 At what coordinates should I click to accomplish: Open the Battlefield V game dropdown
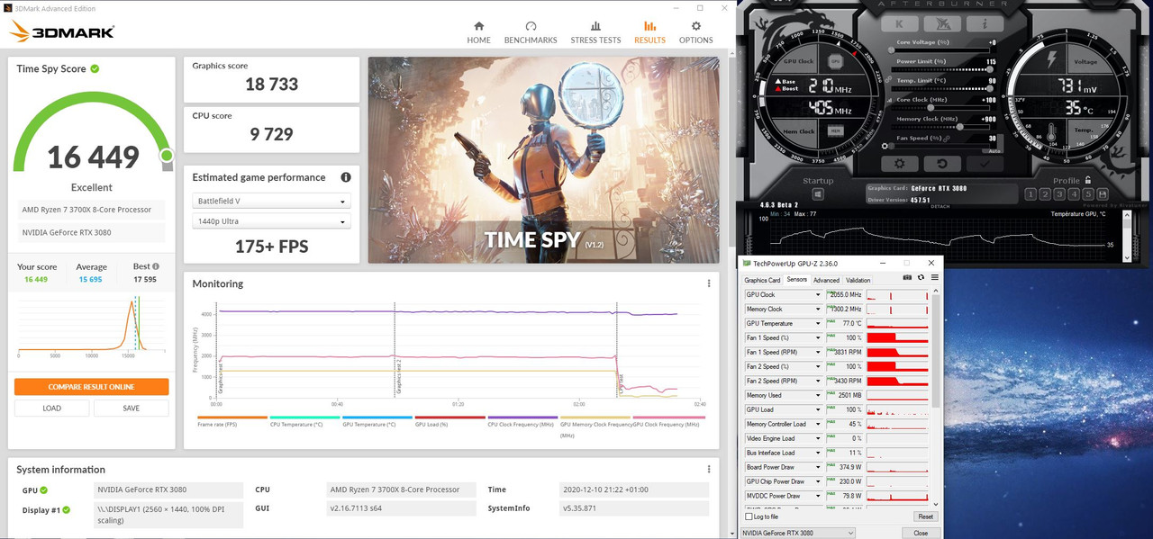[x=271, y=202]
